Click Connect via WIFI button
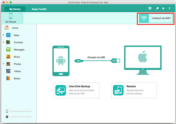The width and height of the screenshot is (176, 124). (156, 18)
